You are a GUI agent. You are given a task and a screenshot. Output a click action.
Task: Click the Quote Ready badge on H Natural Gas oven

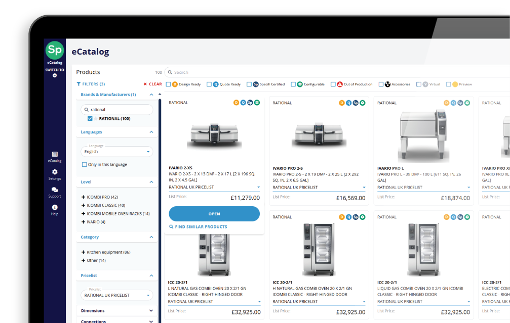click(x=348, y=217)
